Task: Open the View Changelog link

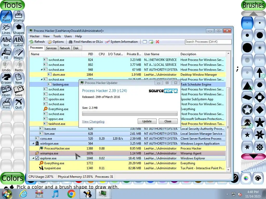Action: coord(93,122)
